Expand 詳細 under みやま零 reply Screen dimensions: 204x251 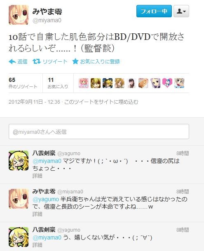pos(37,214)
